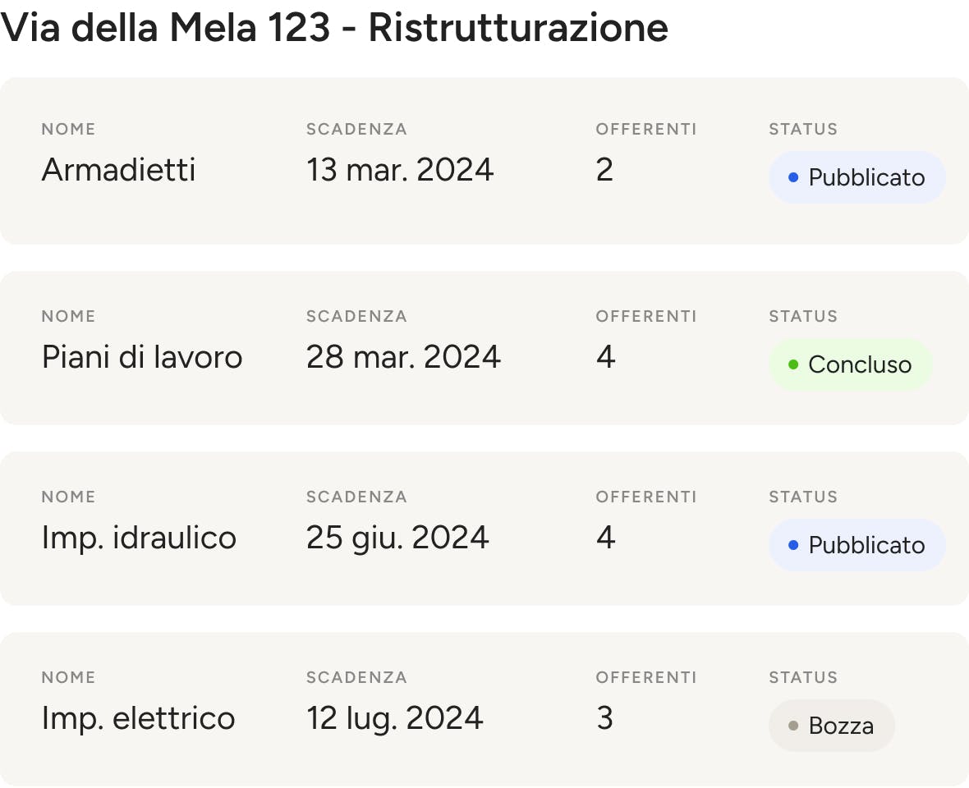
Task: Select the Piani di lavoro name
Action: [x=142, y=357]
